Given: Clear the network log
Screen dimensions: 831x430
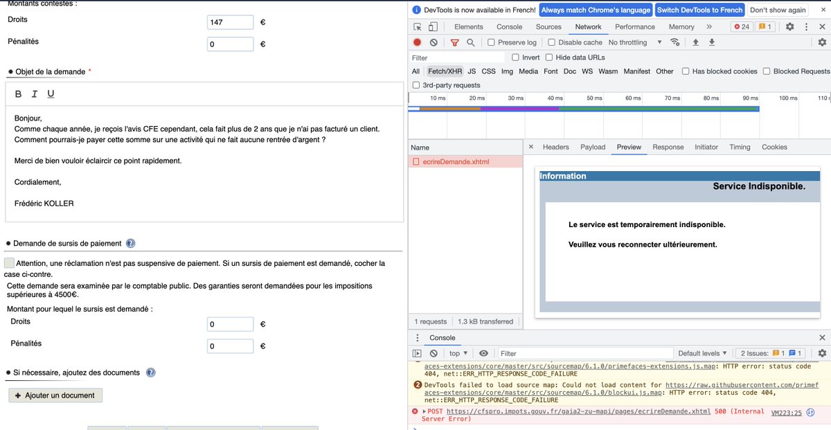Looking at the screenshot, I should pyautogui.click(x=434, y=42).
